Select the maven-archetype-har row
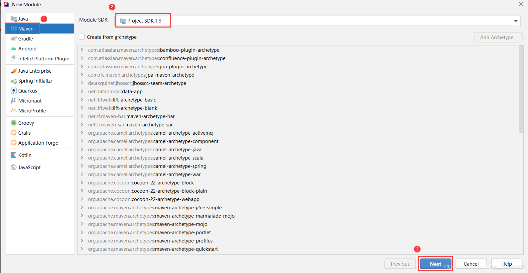 pyautogui.click(x=298, y=116)
